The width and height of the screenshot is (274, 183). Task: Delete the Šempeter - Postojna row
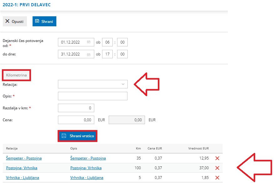pyautogui.click(x=217, y=158)
